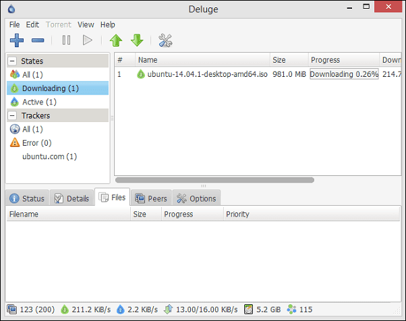Viewport: 406px width, 321px height.
Task: Click the blue minus Remove Torrent icon
Action: tap(38, 40)
